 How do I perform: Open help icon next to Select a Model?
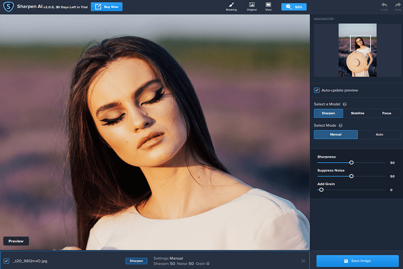pos(345,104)
